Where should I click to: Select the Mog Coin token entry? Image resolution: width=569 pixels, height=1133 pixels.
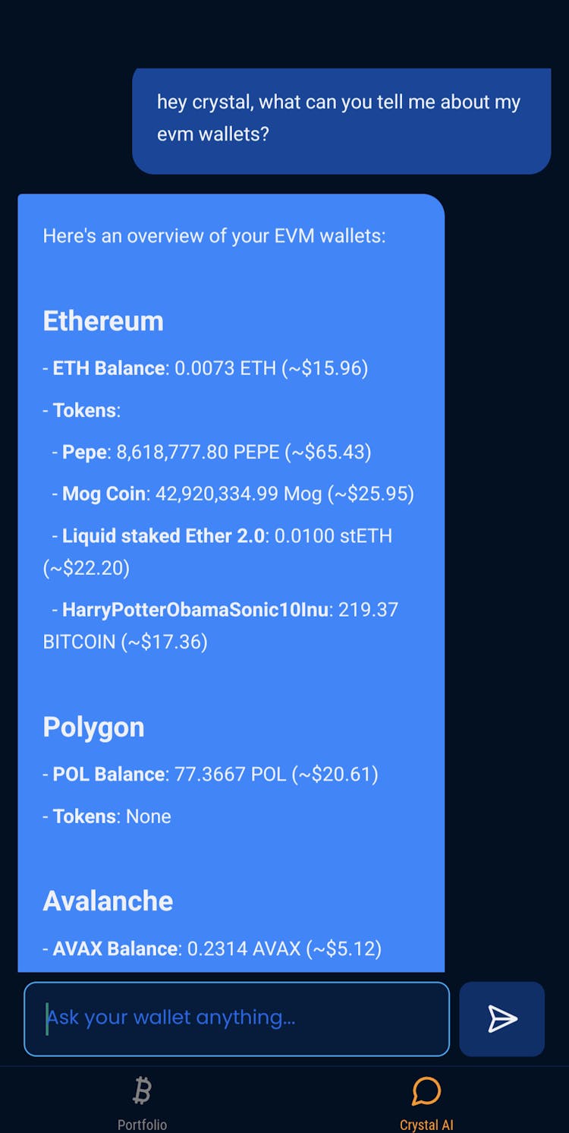(x=233, y=494)
